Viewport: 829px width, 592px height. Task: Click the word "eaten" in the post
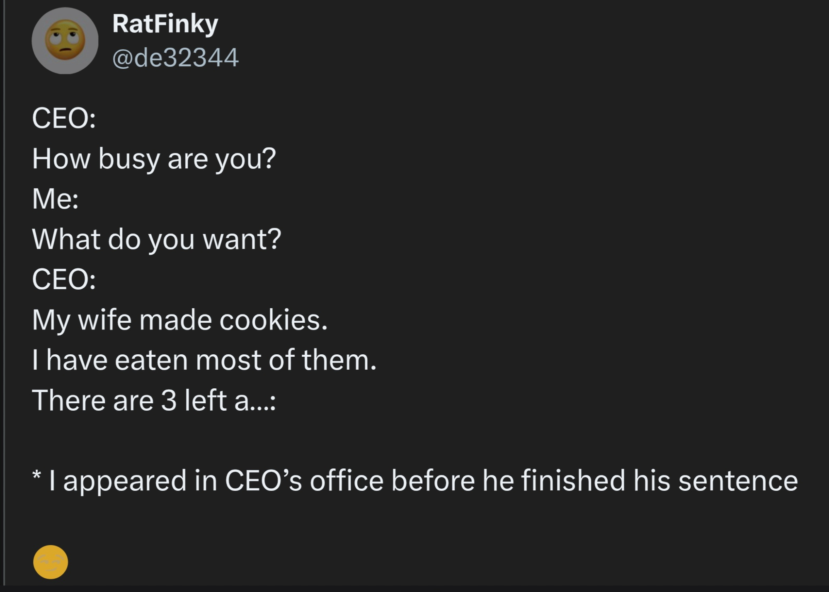pos(151,360)
